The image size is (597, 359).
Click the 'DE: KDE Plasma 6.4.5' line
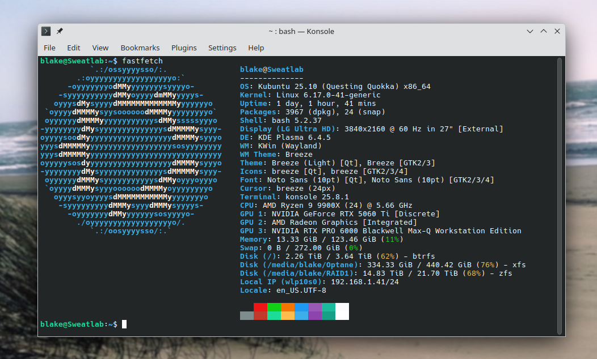tap(285, 137)
